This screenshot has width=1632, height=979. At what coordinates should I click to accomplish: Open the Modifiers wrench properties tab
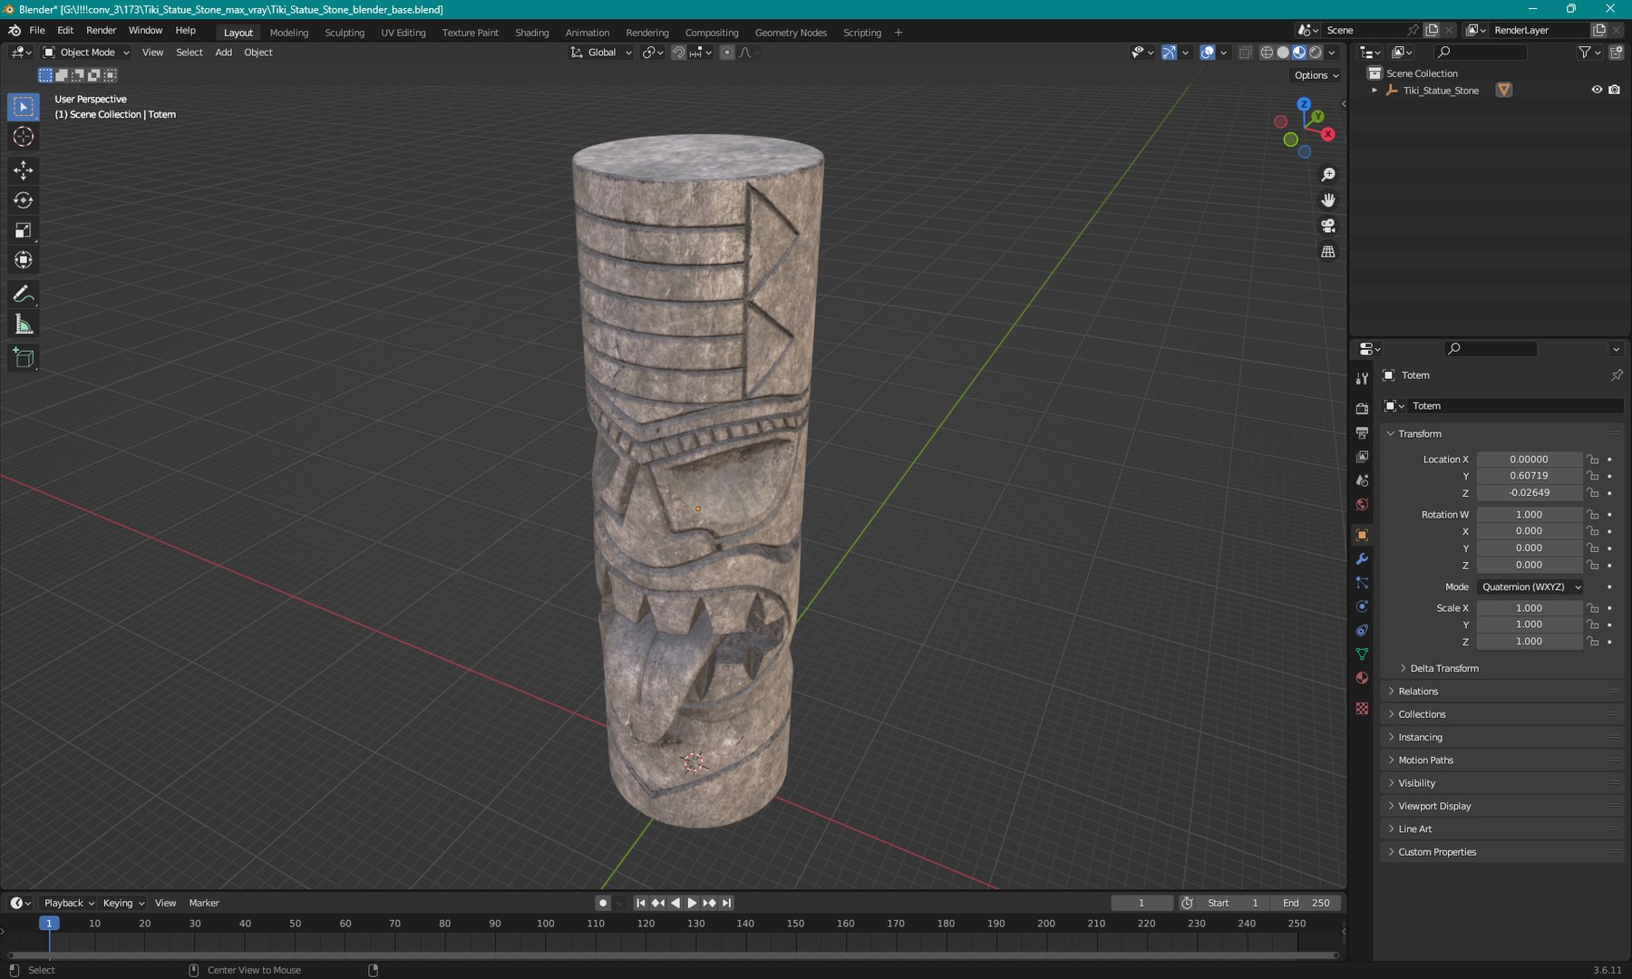pyautogui.click(x=1362, y=559)
